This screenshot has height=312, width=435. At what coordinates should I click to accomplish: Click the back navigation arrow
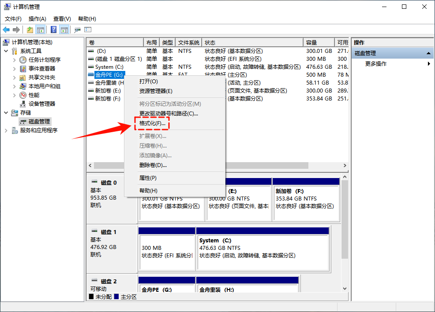pos(6,30)
